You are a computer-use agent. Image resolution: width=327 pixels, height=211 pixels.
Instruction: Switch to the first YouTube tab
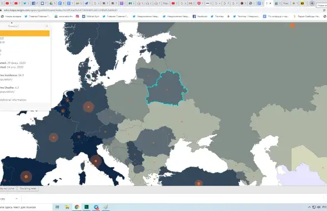coord(8,3)
